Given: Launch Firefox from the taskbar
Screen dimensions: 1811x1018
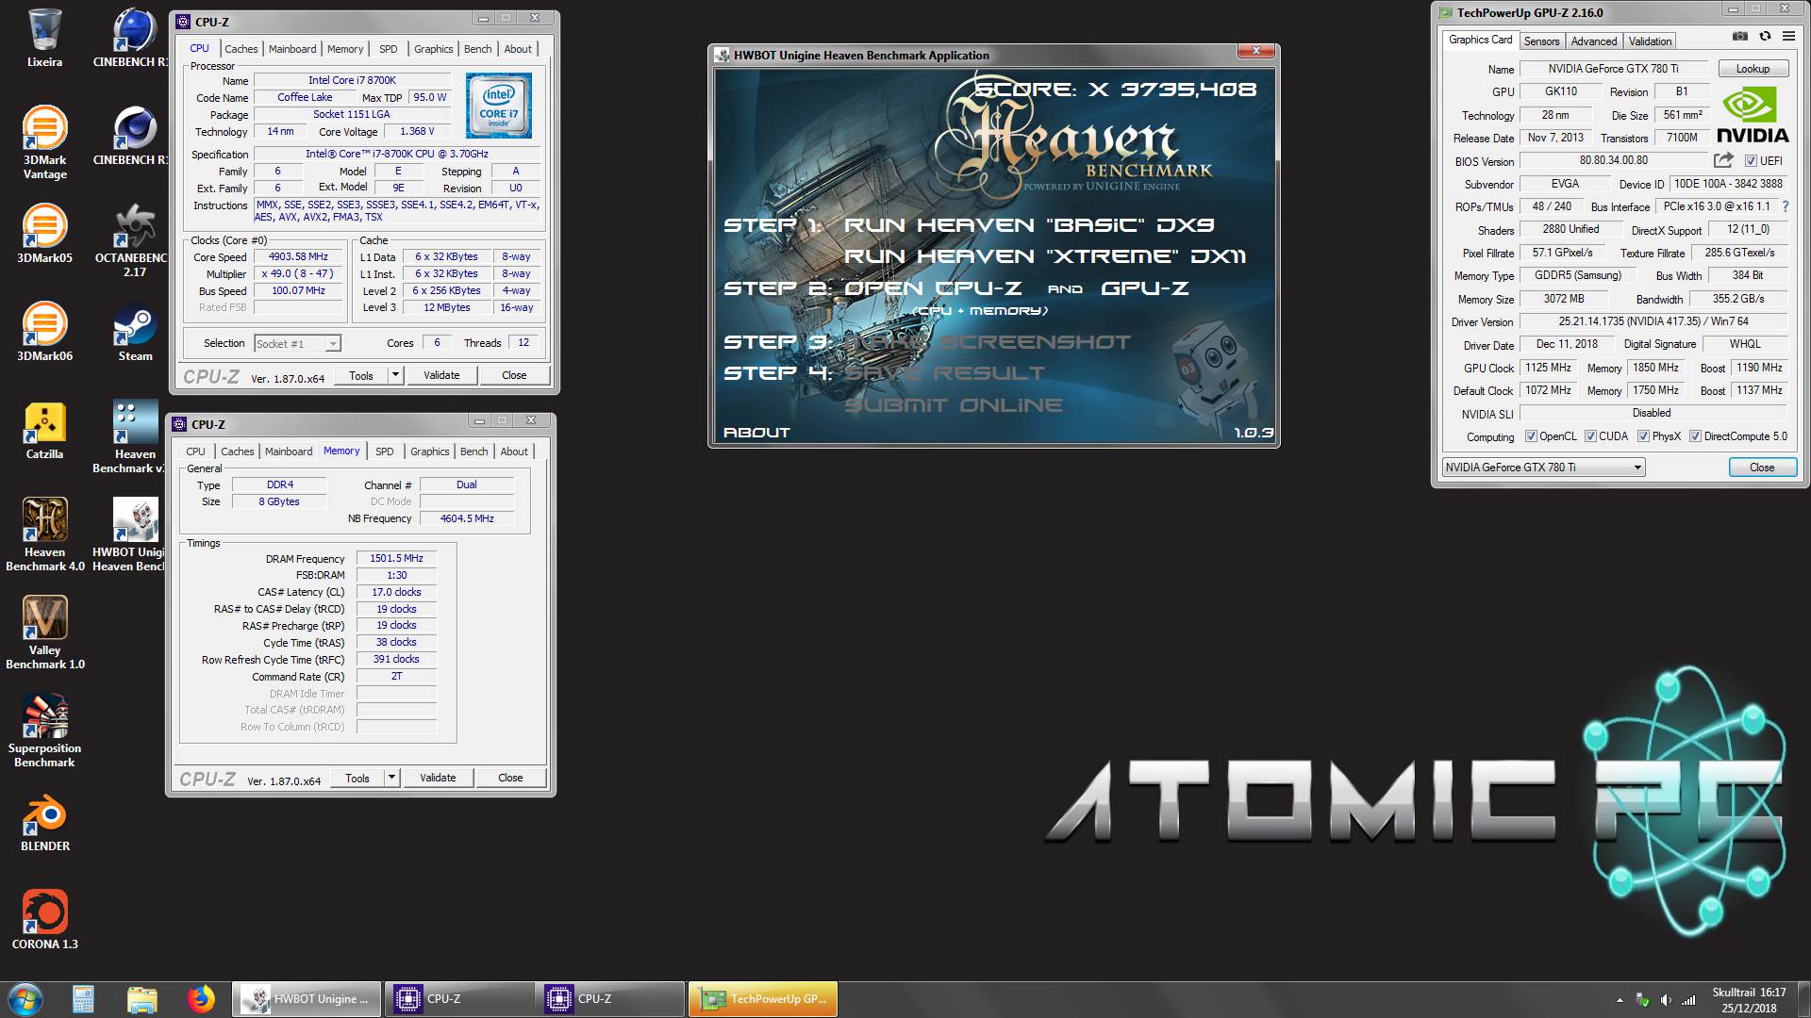Looking at the screenshot, I should (x=200, y=999).
